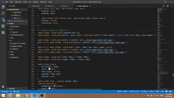Launch Internet Explorer from the taskbar
The height and width of the screenshot is (98, 174).
(x=10, y=96)
